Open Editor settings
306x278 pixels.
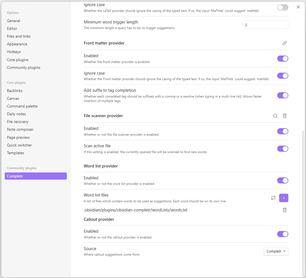[36, 28]
